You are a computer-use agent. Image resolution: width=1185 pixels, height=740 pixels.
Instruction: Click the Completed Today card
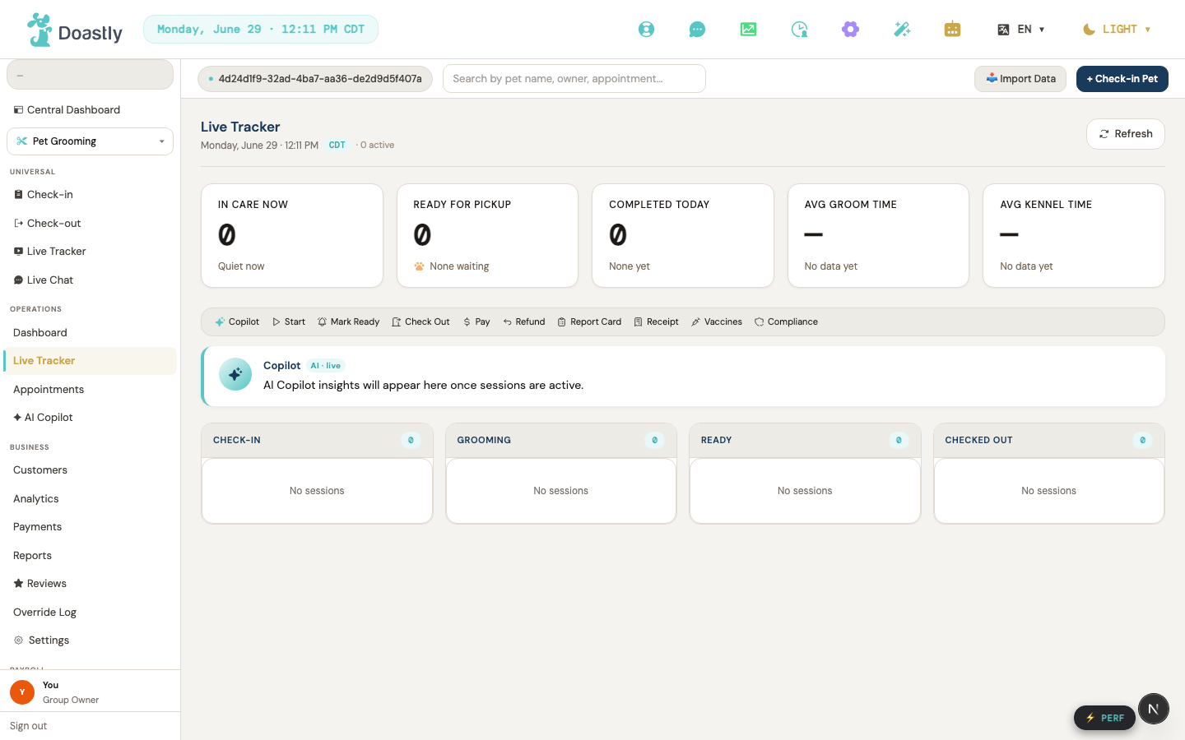[683, 236]
